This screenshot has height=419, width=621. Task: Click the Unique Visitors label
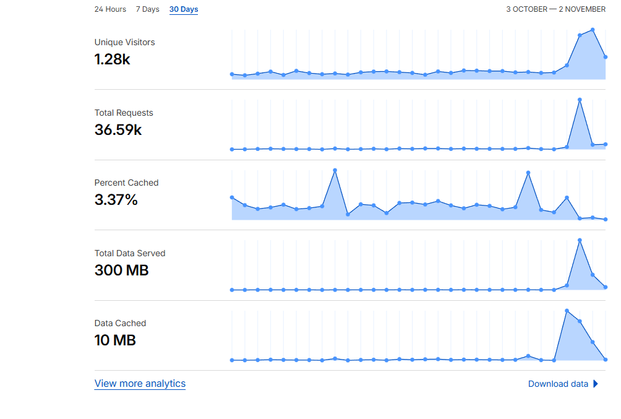(x=124, y=43)
